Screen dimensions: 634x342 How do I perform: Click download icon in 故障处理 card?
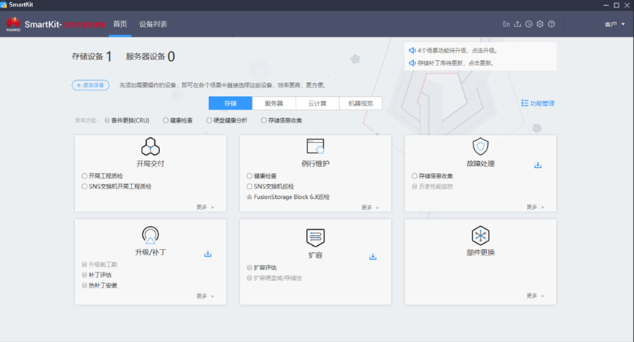coord(538,165)
